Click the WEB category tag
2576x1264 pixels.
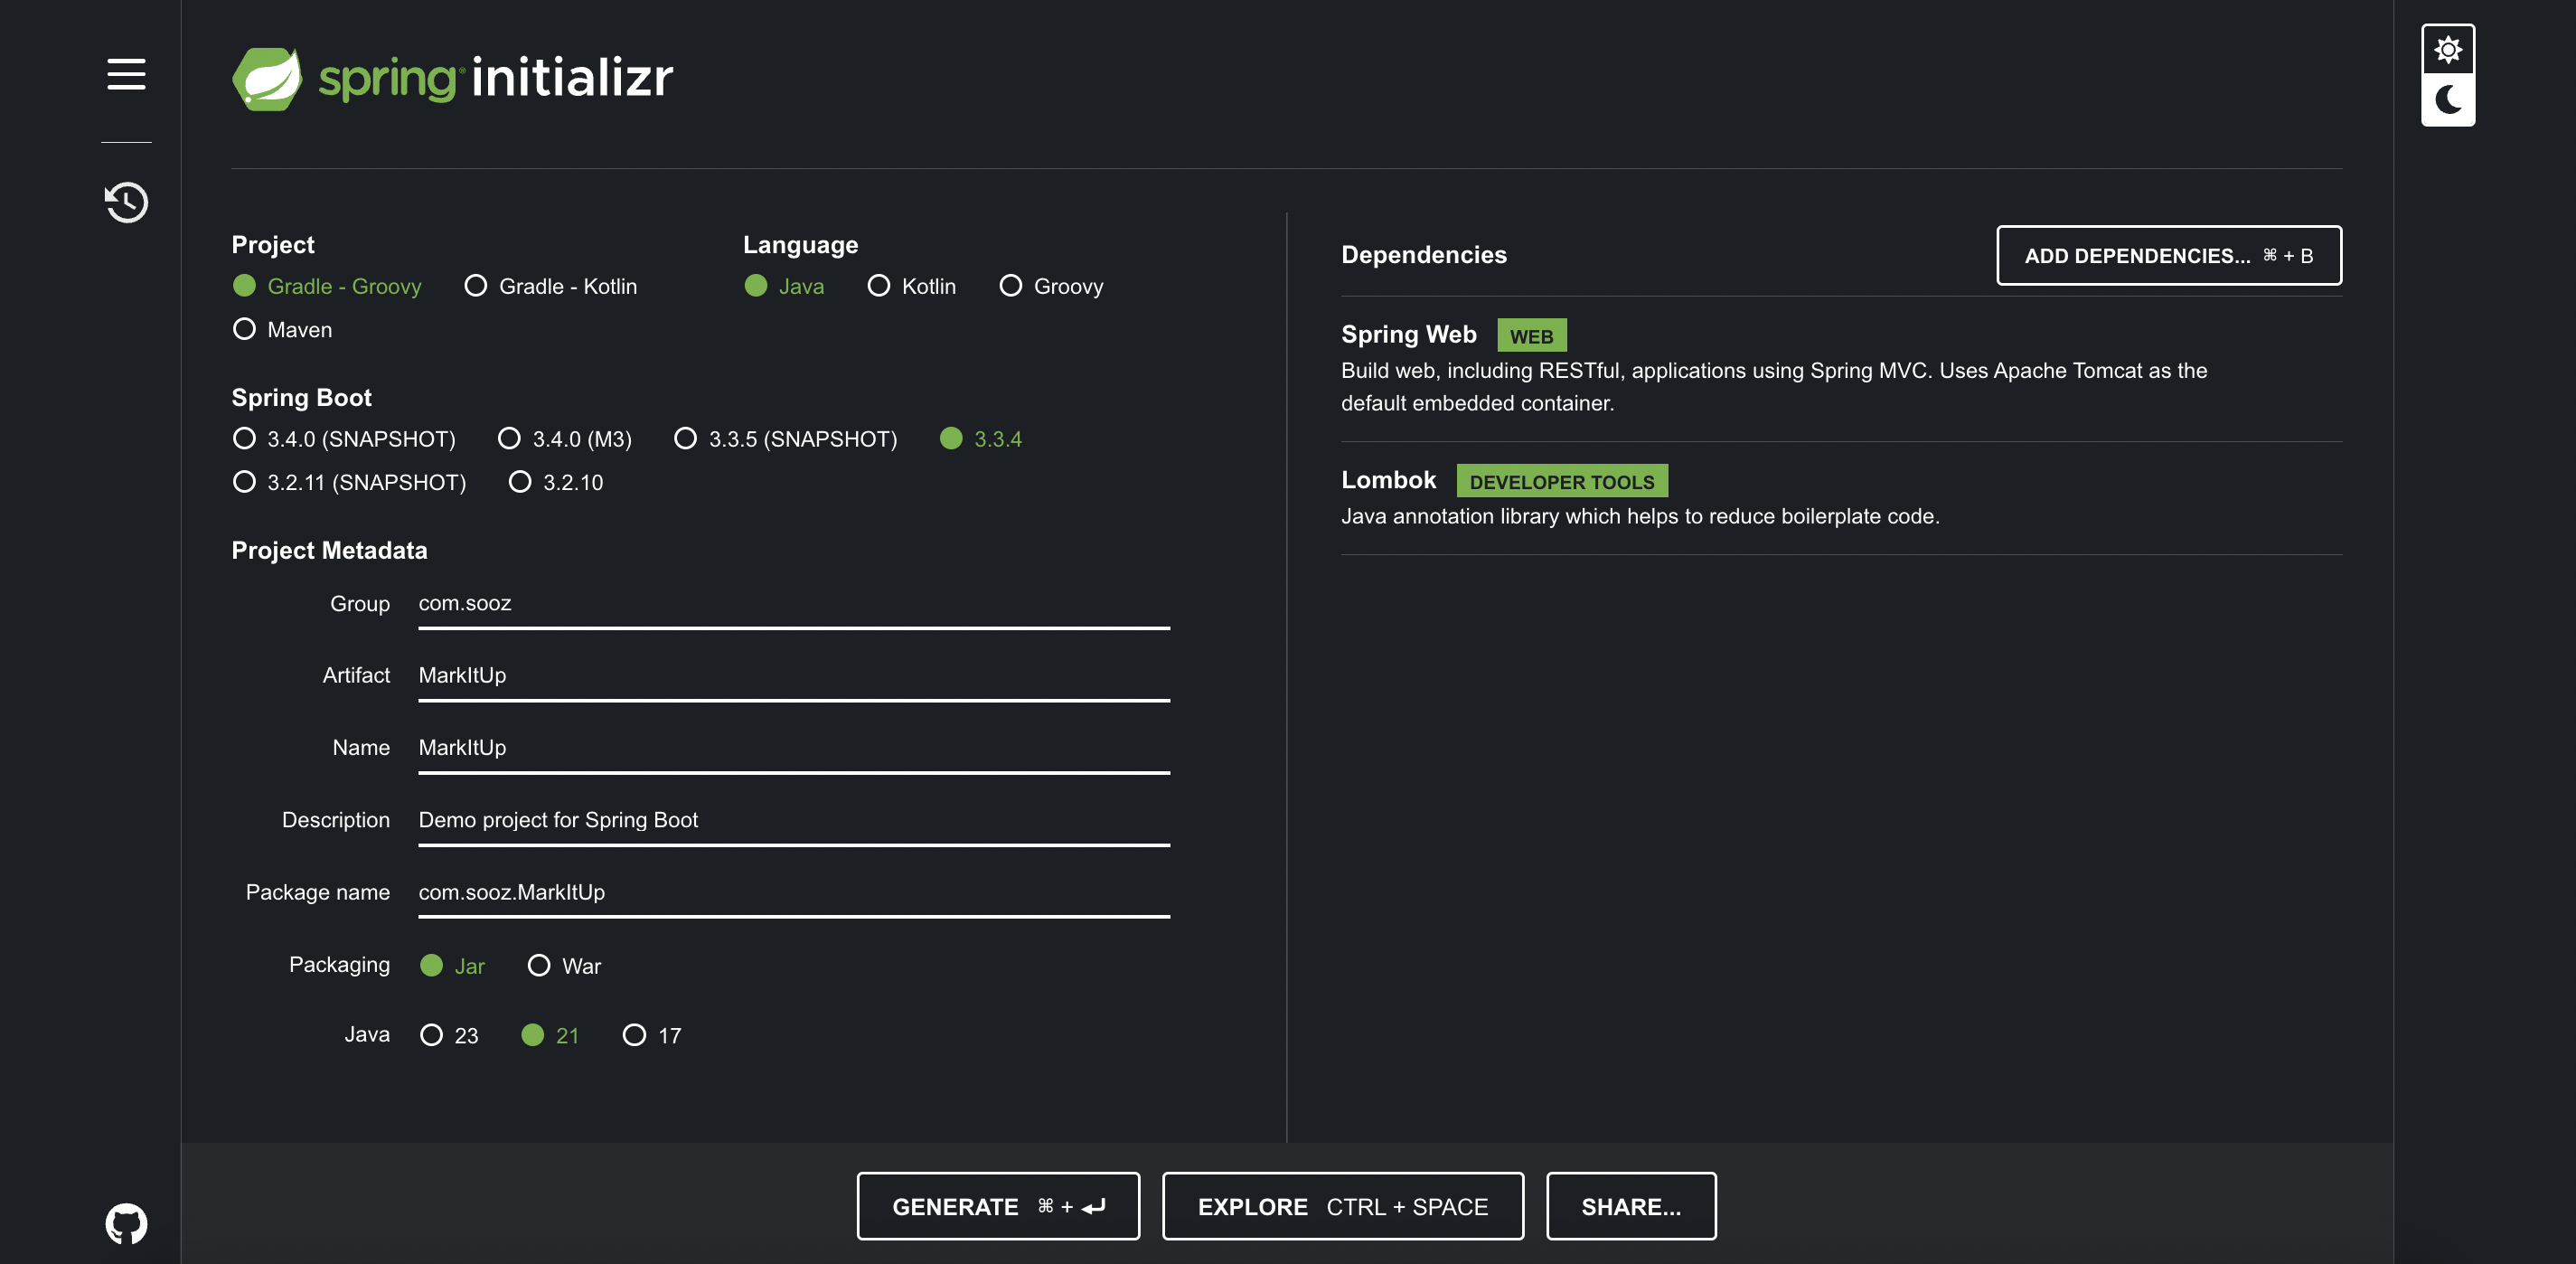pos(1531,336)
